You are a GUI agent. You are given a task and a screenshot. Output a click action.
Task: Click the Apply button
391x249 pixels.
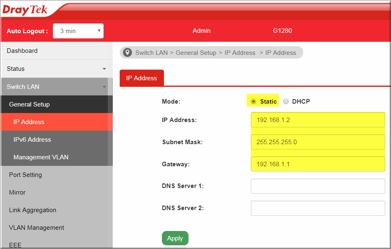(175, 238)
